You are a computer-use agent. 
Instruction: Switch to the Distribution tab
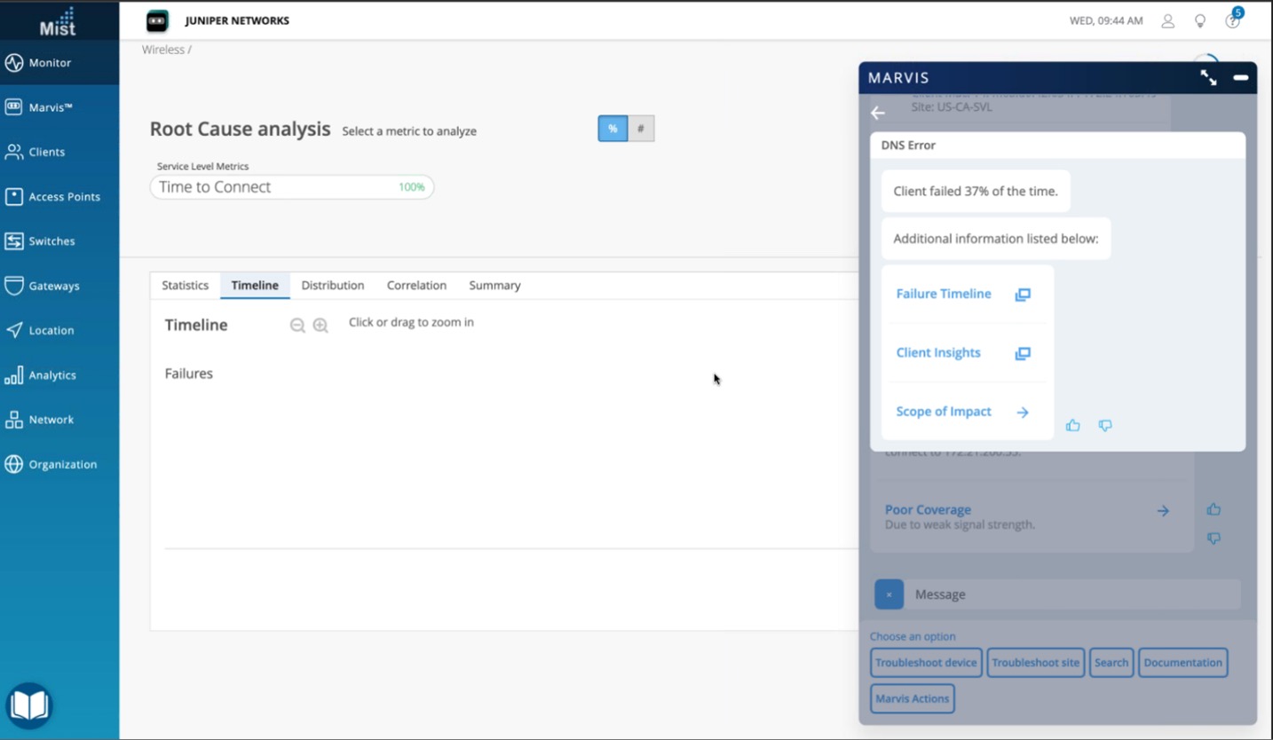(x=332, y=286)
